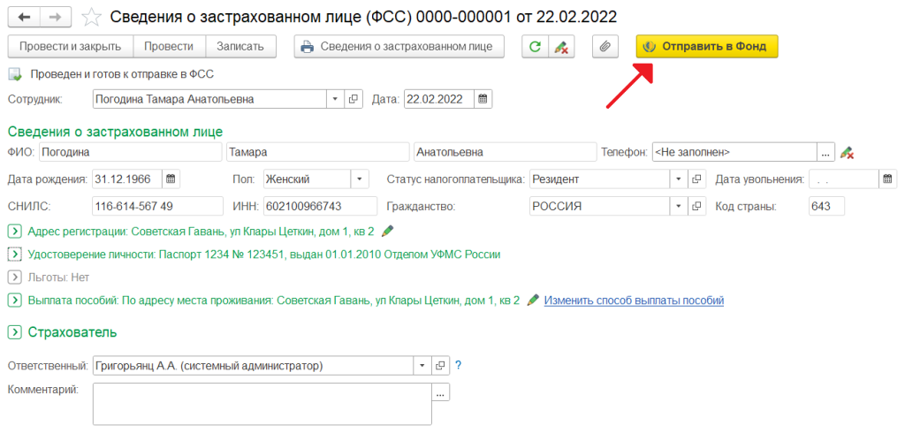Expand the Адрес регистрации section
This screenshot has height=433, width=905.
14,232
